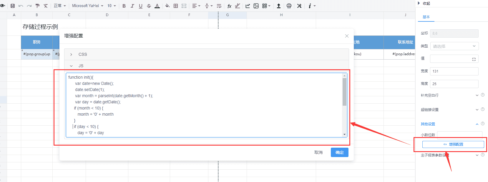488x182 pixels.
Task: Click the fill color bucket icon
Action: pos(167,6)
